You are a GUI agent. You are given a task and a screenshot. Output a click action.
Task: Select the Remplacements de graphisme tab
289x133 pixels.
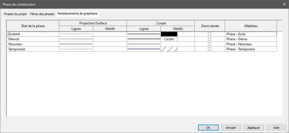(x=78, y=13)
